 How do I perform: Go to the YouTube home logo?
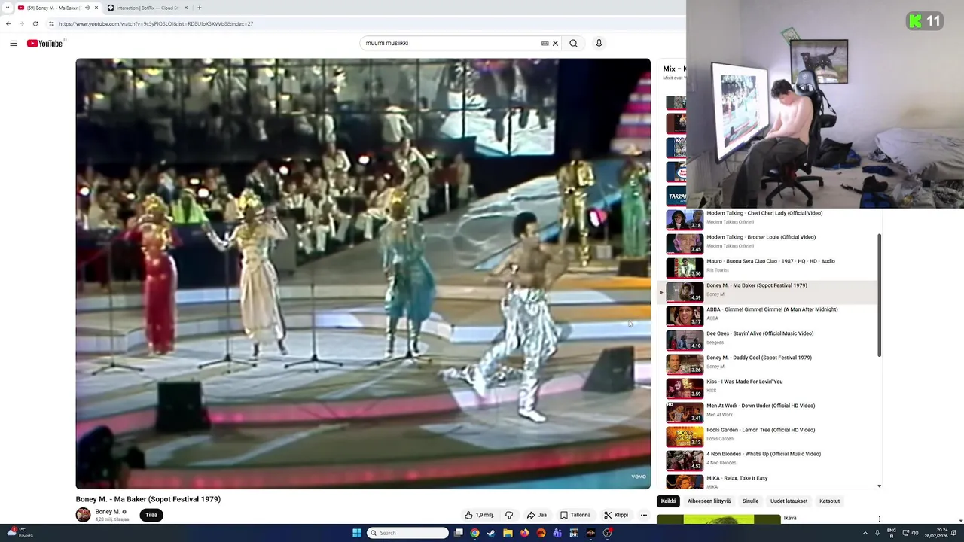[x=45, y=43]
